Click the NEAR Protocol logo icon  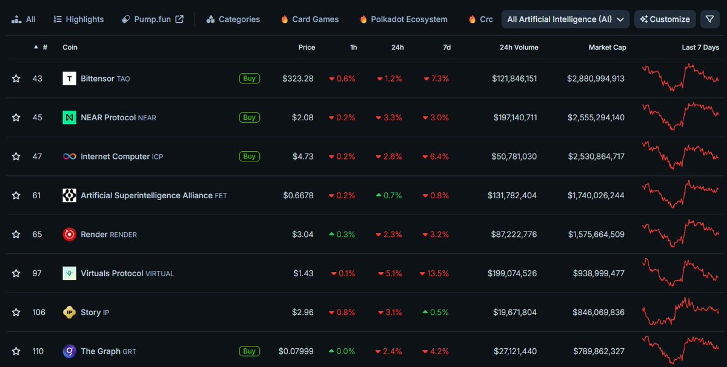pyautogui.click(x=70, y=117)
